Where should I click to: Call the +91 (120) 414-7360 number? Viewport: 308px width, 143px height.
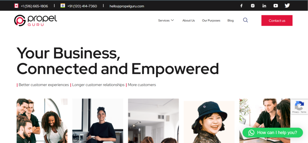(82, 6)
